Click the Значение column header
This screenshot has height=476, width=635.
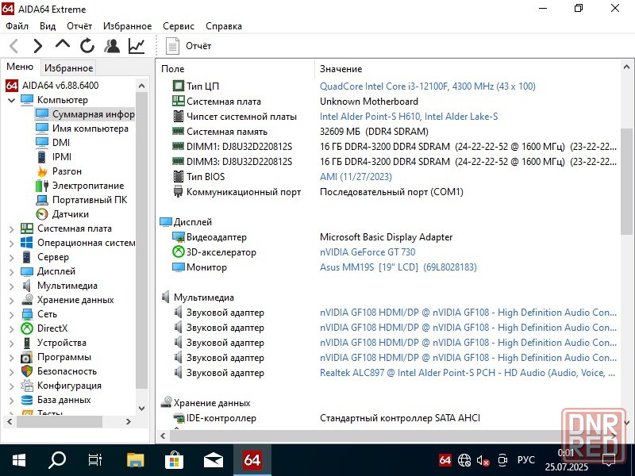tap(341, 69)
